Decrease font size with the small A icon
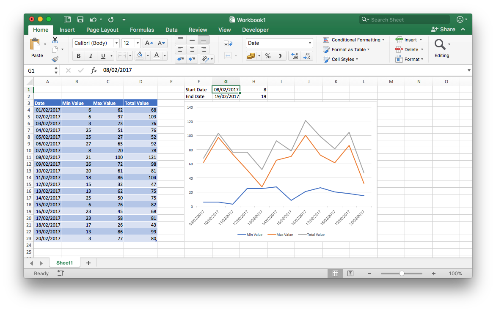 point(161,43)
